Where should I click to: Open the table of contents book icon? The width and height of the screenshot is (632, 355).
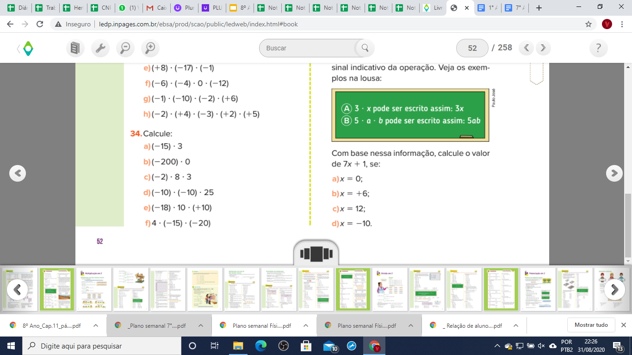75,48
